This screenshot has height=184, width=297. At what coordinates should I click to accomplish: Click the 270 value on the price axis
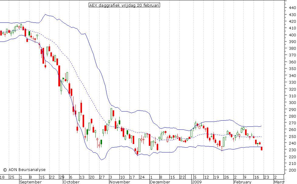pyautogui.click(x=292, y=123)
